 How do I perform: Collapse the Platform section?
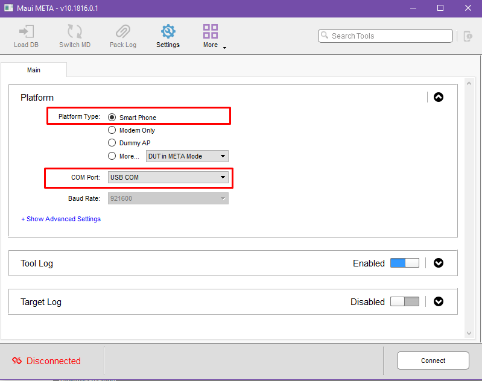coord(439,97)
